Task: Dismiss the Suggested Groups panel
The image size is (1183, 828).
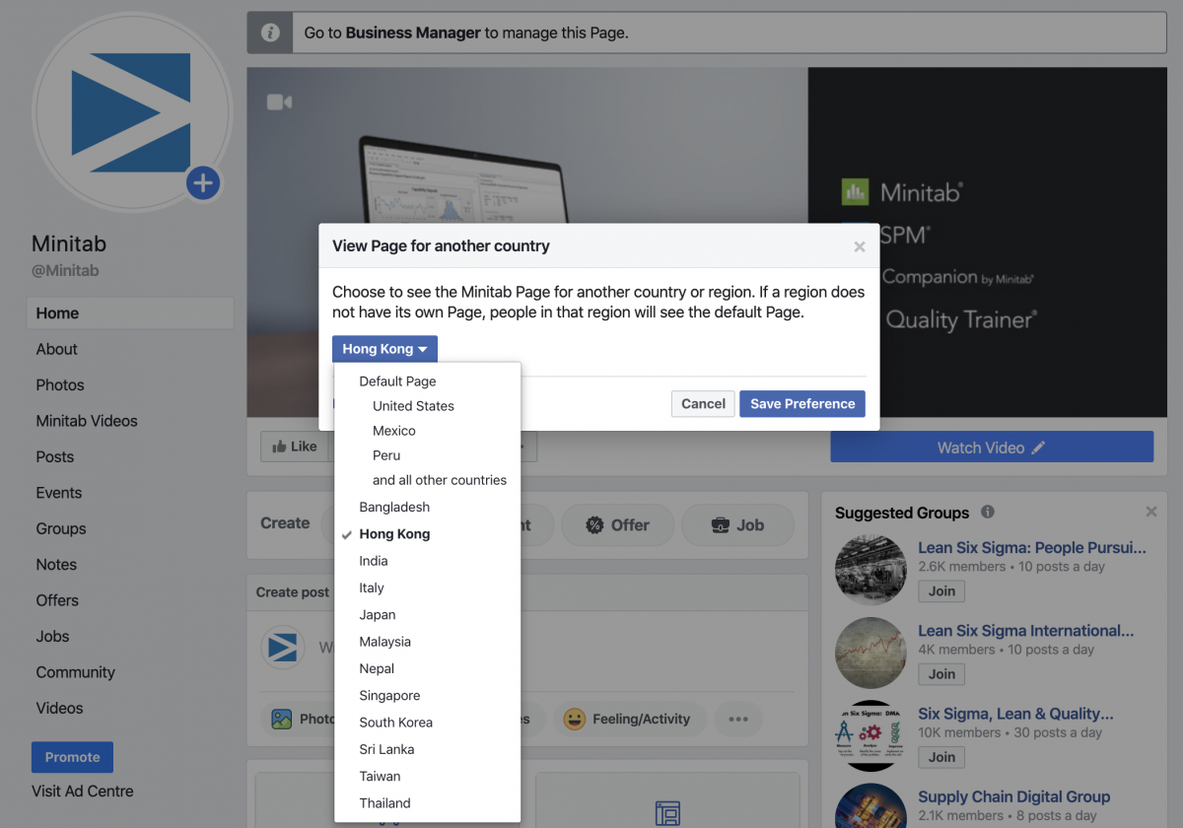Action: tap(1151, 512)
